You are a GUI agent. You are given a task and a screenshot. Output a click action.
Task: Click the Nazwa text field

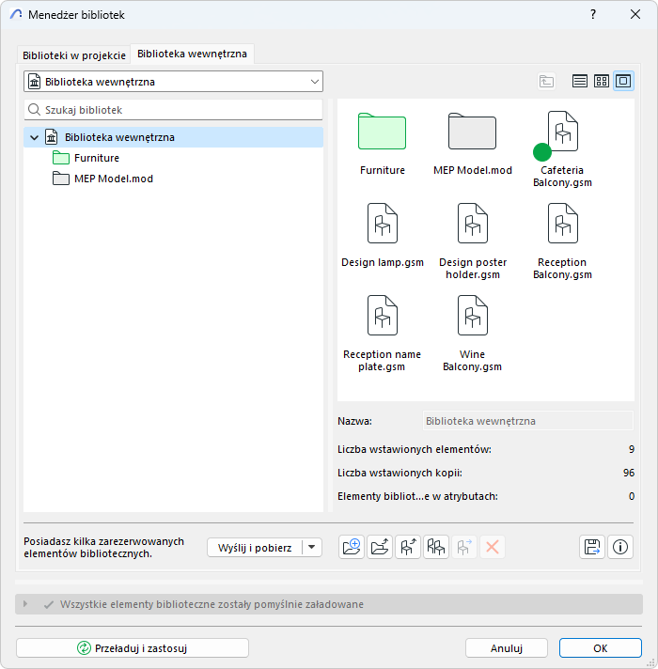click(528, 421)
